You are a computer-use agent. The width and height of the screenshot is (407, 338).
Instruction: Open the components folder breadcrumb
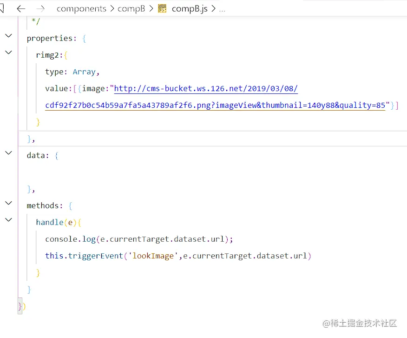(81, 9)
